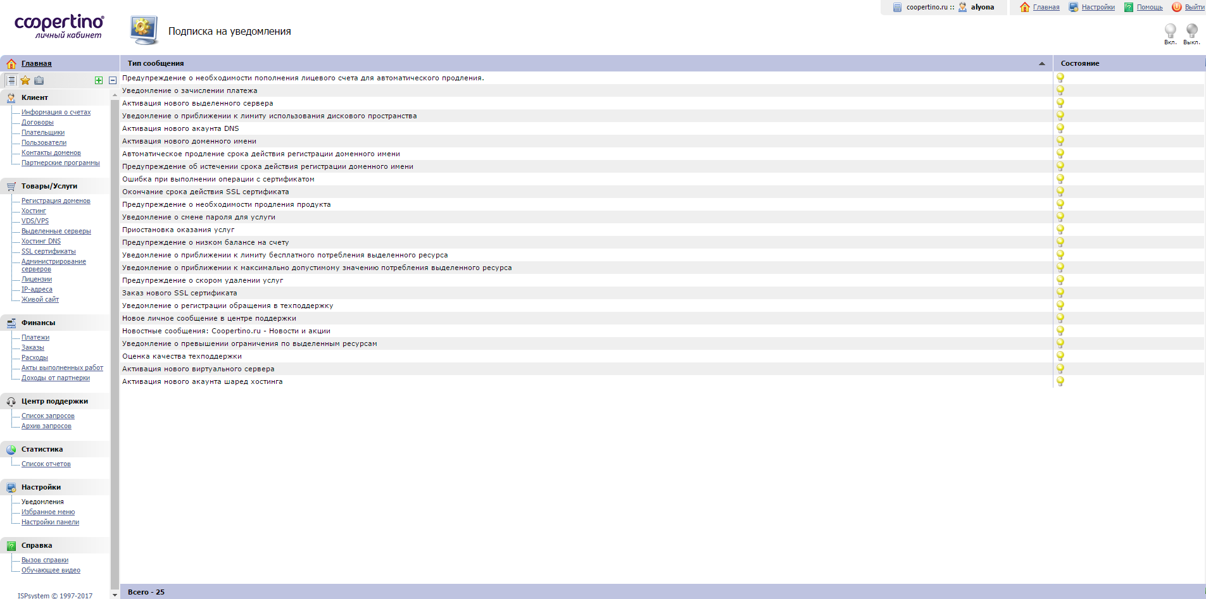Image resolution: width=1206 pixels, height=599 pixels.
Task: Click the Справка section question-mark icon
Action: click(11, 545)
